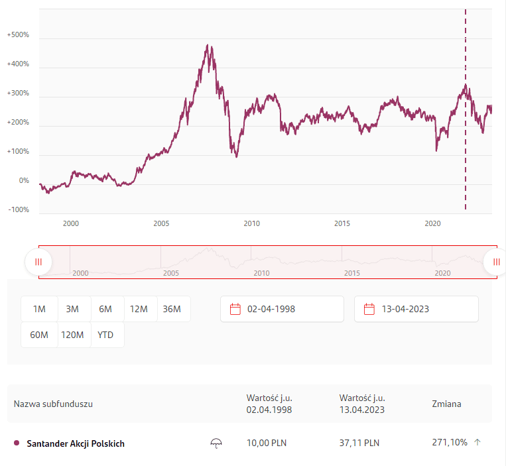Click the end date field 13-04-2023
506x466 pixels.
coord(422,309)
